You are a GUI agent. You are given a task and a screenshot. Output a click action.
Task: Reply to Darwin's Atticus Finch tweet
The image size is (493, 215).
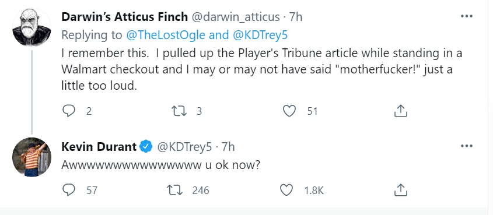tap(68, 111)
